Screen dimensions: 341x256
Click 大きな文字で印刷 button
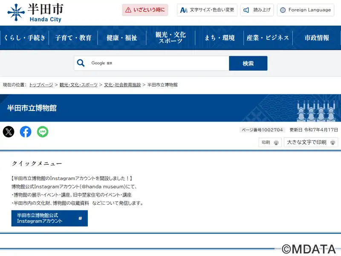[x=311, y=143]
